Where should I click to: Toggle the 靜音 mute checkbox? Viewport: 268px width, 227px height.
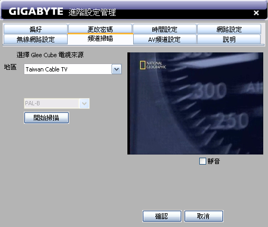tap(202, 161)
